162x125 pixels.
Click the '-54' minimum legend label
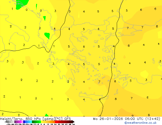[x=8, y=124]
